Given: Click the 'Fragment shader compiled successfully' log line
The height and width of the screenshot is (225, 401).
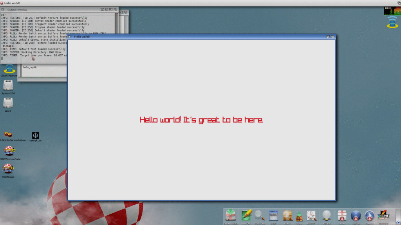Looking at the screenshot, I should coord(45,24).
